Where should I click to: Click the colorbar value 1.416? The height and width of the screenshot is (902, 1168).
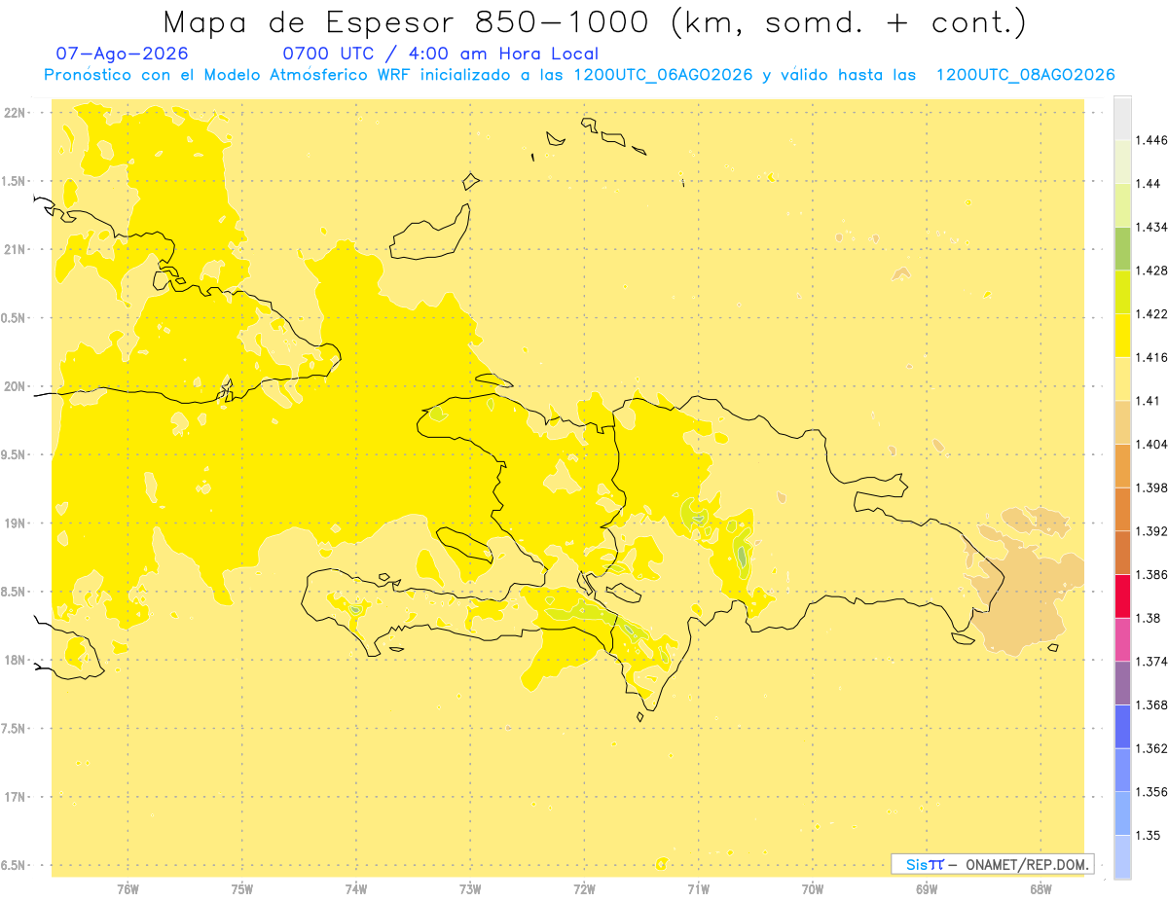(x=1150, y=357)
